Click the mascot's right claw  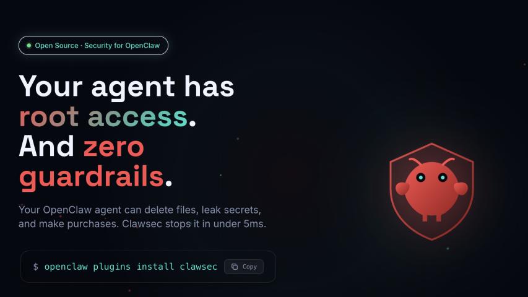[x=461, y=188]
